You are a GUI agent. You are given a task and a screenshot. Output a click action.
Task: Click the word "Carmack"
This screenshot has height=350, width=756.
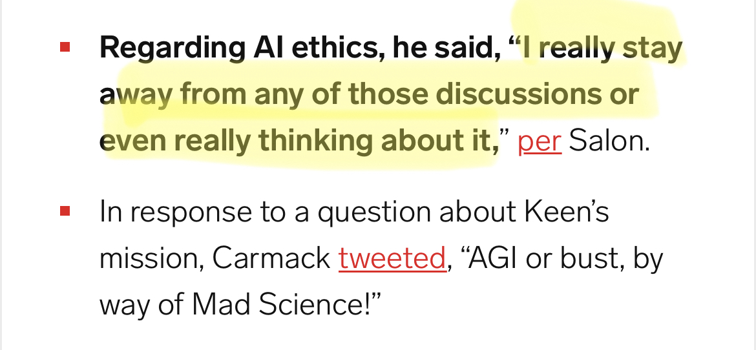tap(271, 258)
